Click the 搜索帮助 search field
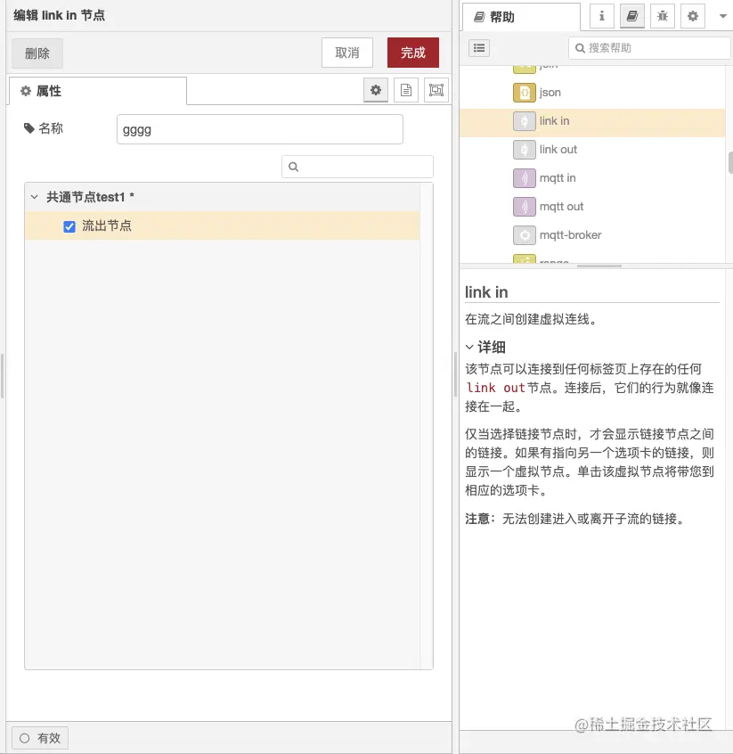Viewport: 733px width, 754px height. click(649, 48)
